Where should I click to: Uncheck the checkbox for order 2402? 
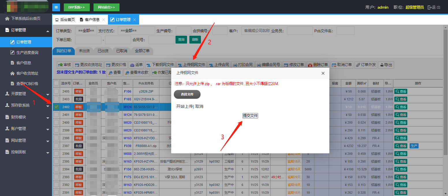[56, 107]
